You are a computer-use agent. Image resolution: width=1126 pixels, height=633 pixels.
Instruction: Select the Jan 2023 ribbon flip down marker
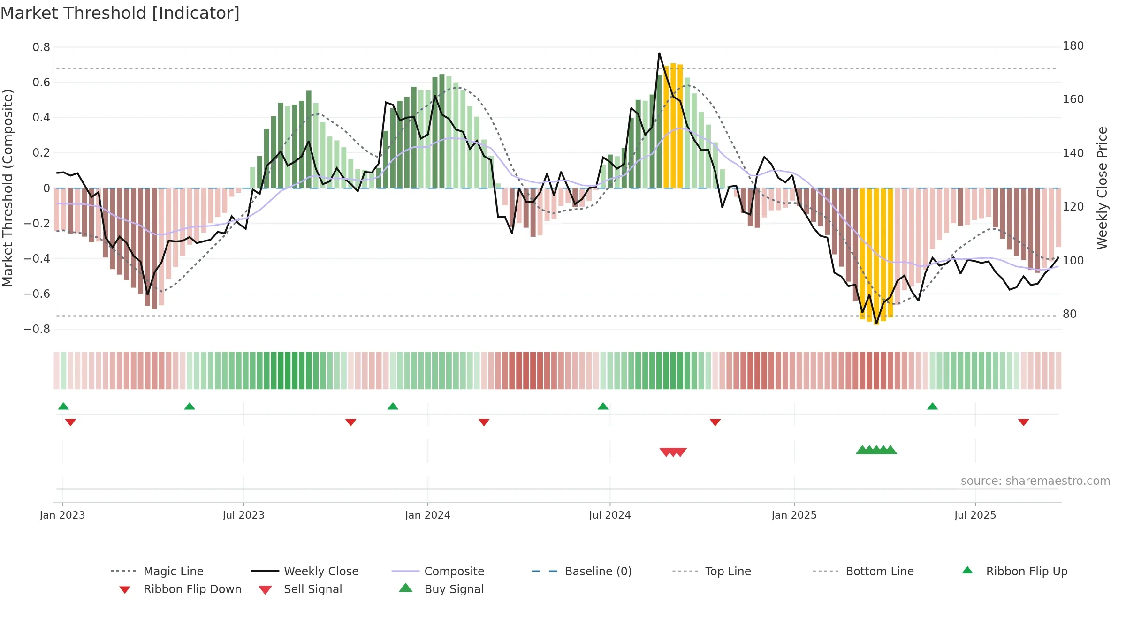pos(70,422)
